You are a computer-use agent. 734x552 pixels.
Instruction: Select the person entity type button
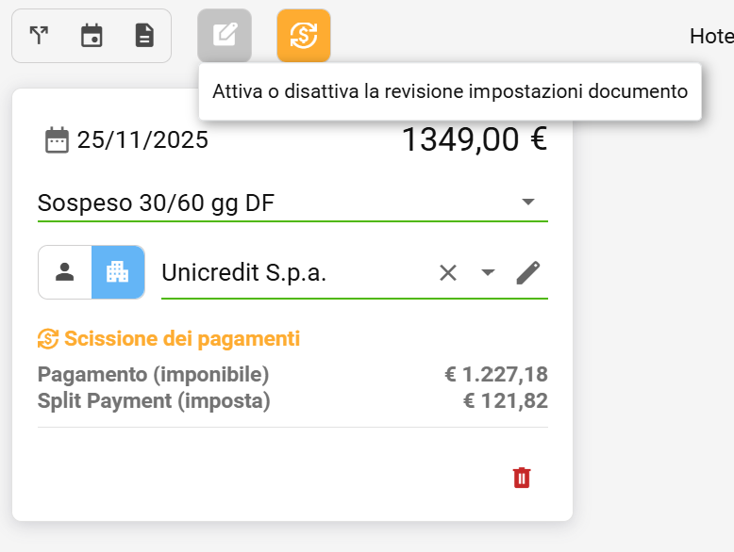[65, 272]
